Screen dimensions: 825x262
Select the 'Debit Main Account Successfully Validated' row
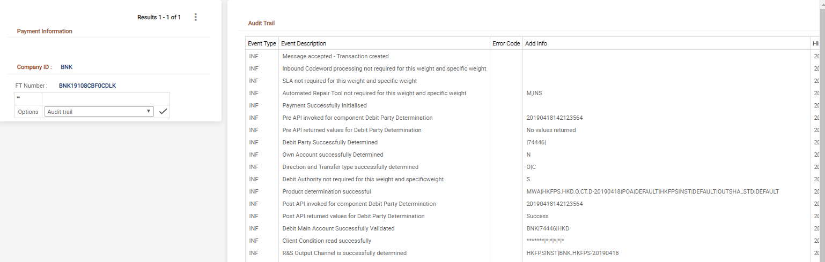pyautogui.click(x=338, y=228)
